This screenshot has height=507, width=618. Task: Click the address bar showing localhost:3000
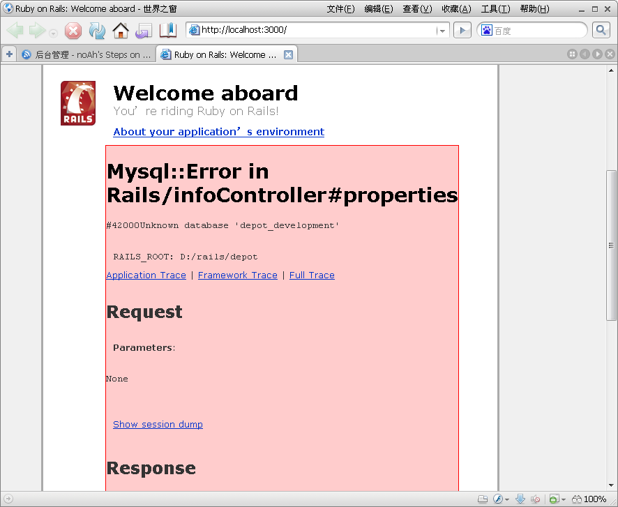point(317,30)
